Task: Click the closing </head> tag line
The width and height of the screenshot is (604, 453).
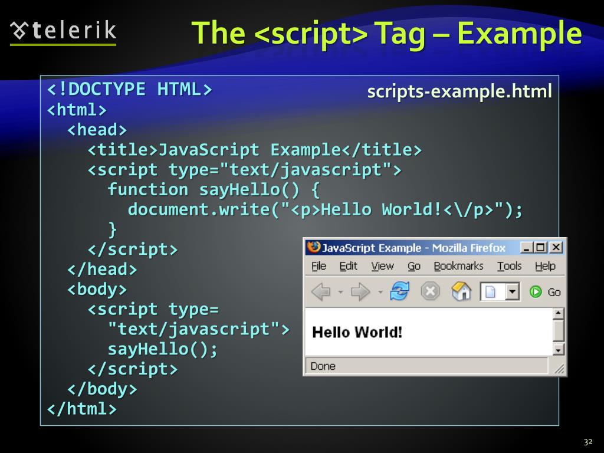Action: [x=102, y=269]
